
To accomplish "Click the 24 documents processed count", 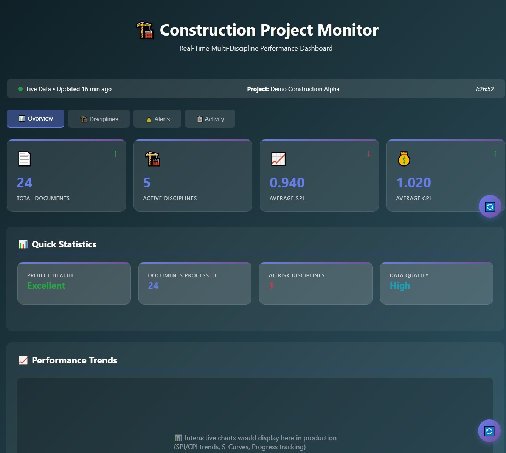I will 153,286.
